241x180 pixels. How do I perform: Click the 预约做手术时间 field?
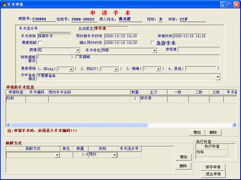tap(121, 36)
